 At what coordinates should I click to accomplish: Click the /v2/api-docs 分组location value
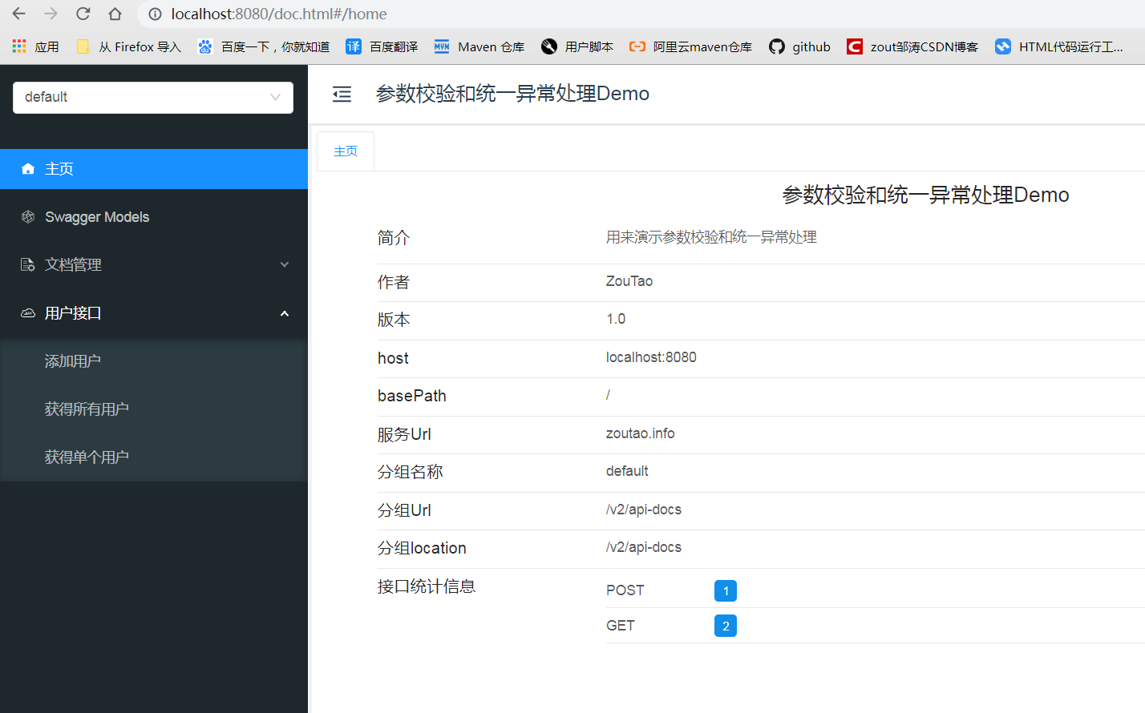[x=644, y=547]
